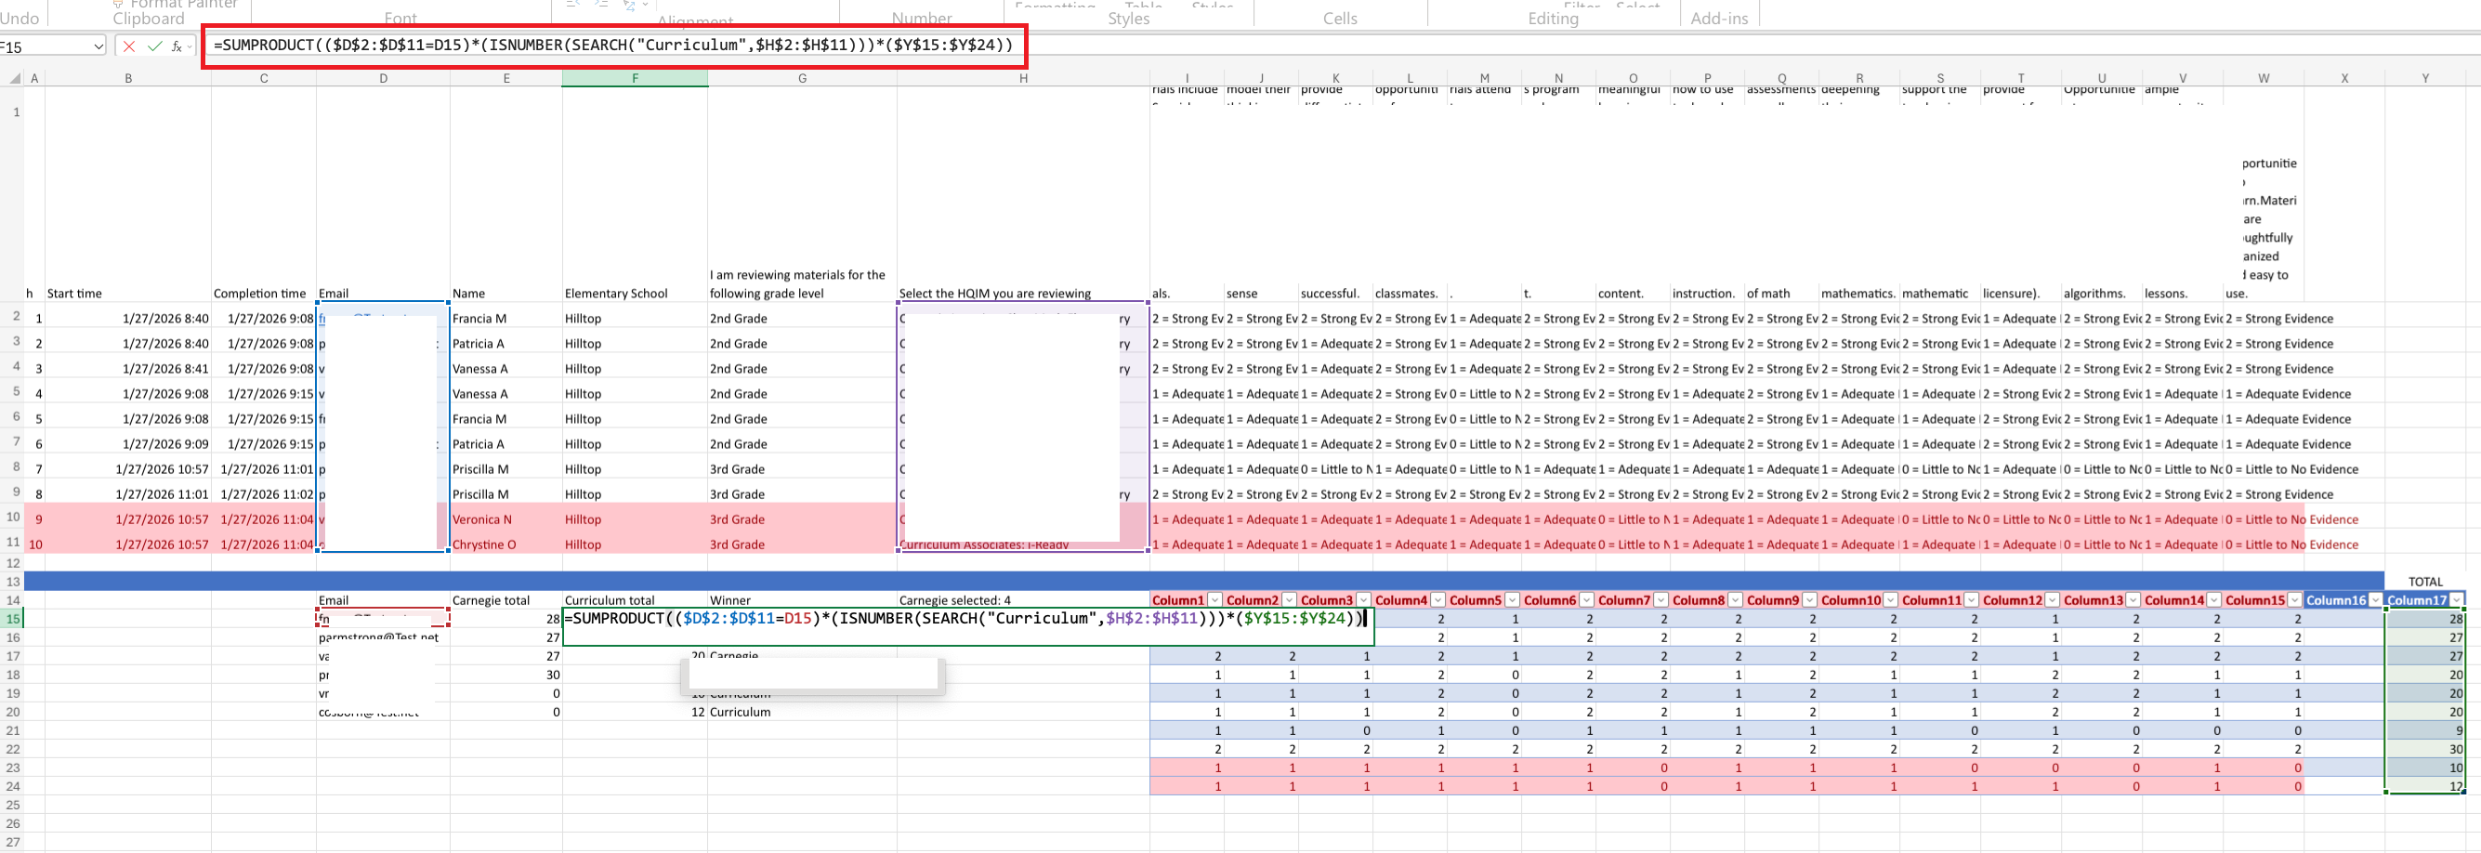
Task: Open the Column1 filter dropdown
Action: pos(1214,600)
